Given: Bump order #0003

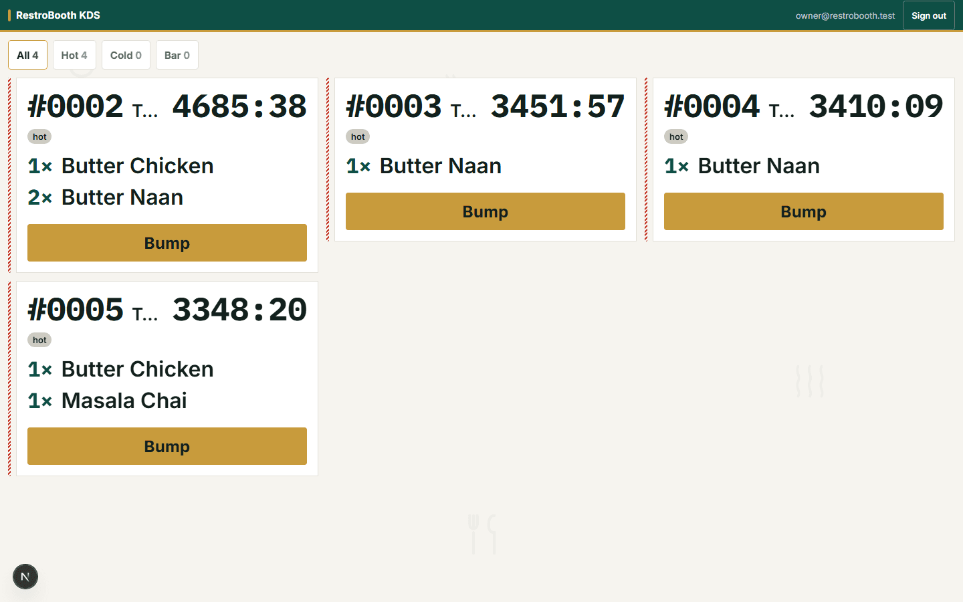Looking at the screenshot, I should [486, 211].
